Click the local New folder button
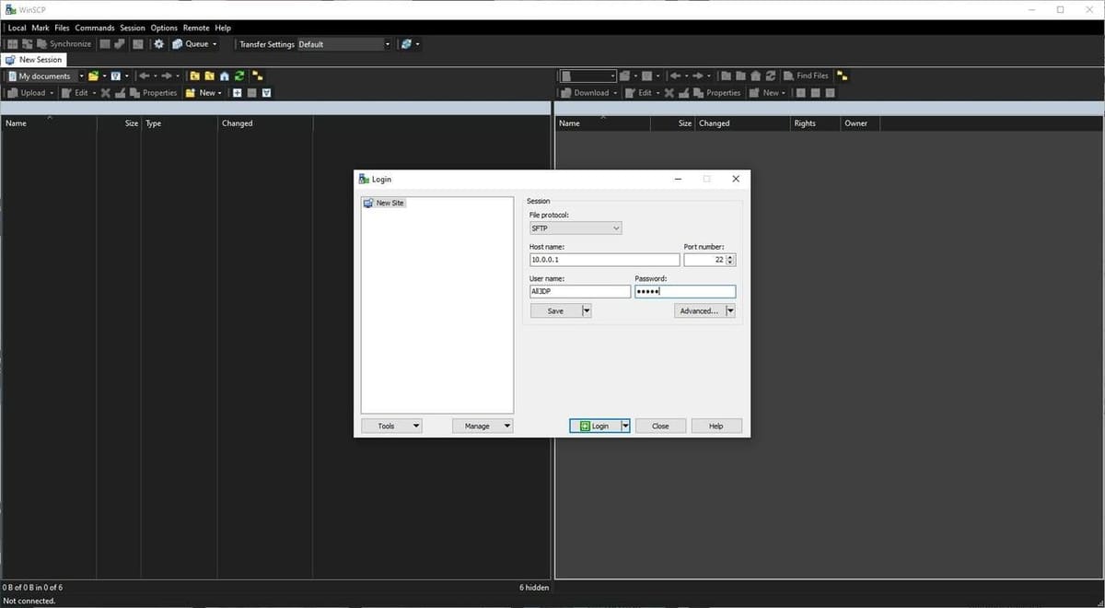The width and height of the screenshot is (1105, 608). [x=201, y=92]
